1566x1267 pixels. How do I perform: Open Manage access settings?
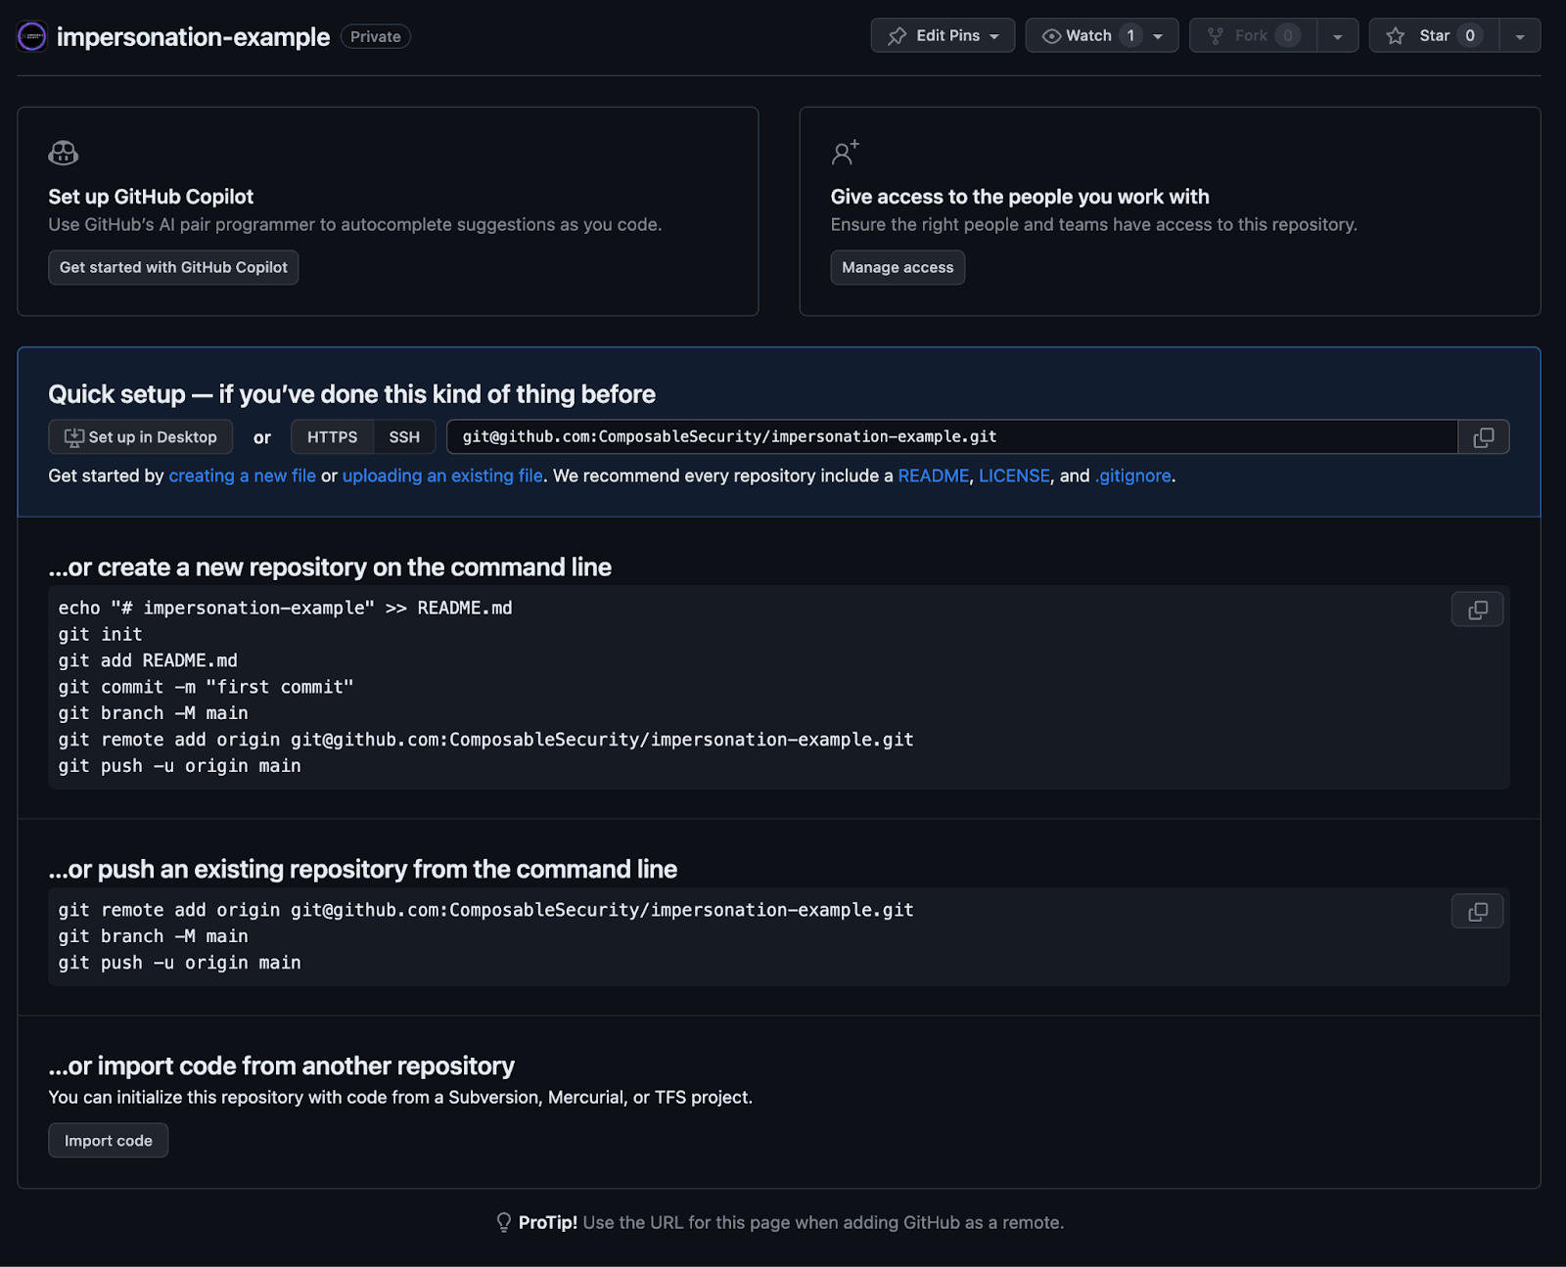pos(898,267)
